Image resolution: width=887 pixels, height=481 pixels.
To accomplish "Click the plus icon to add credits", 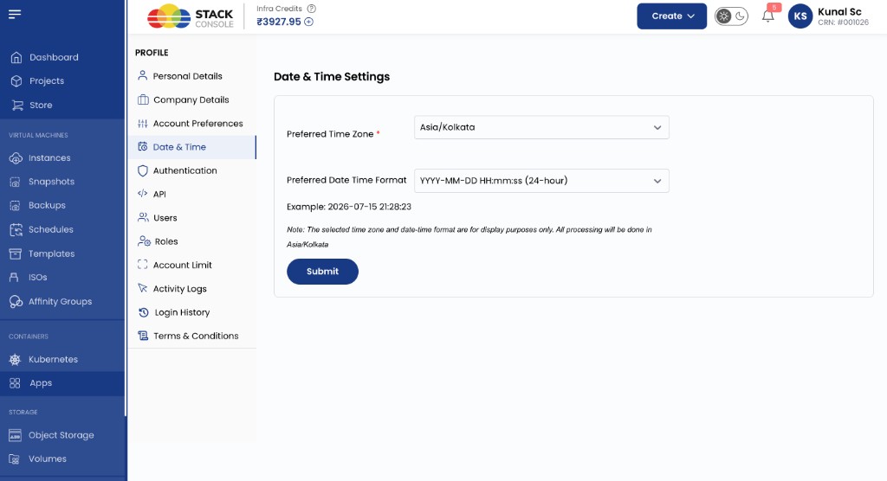I will 309,22.
